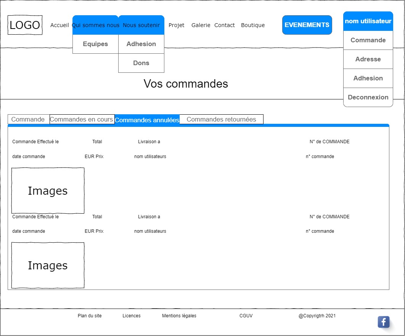Switch to the Commandes en cours tab

82,119
